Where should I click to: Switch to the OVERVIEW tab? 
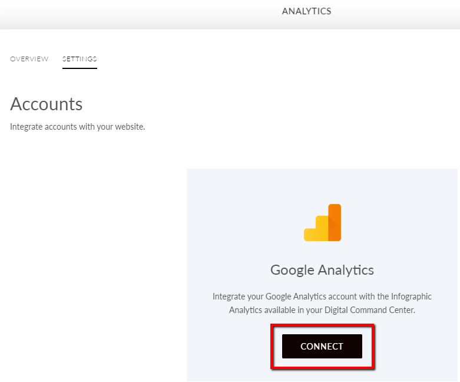[29, 59]
